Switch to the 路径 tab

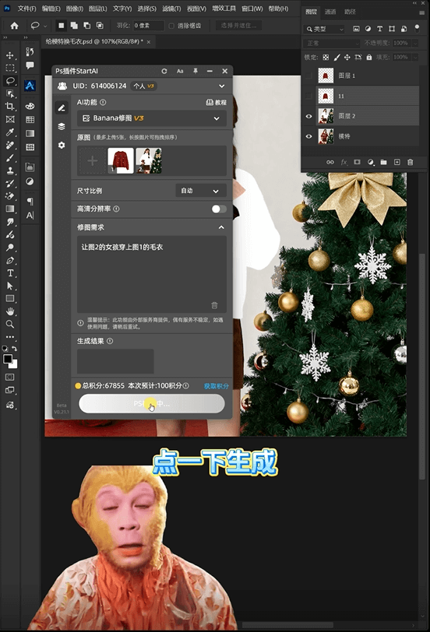coord(350,12)
